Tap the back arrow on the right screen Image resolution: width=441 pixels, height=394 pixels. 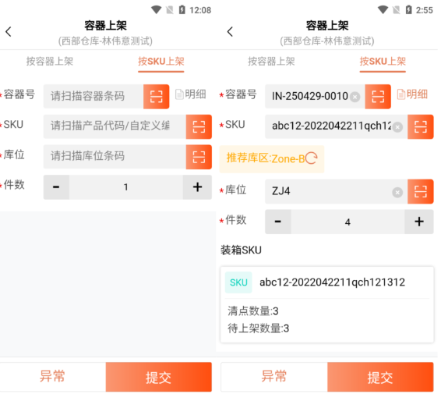point(230,32)
